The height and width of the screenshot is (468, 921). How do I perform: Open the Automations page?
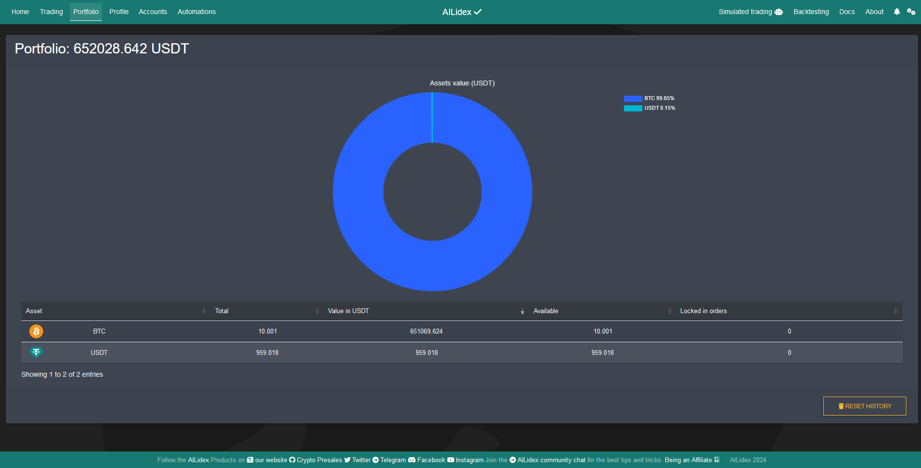196,12
